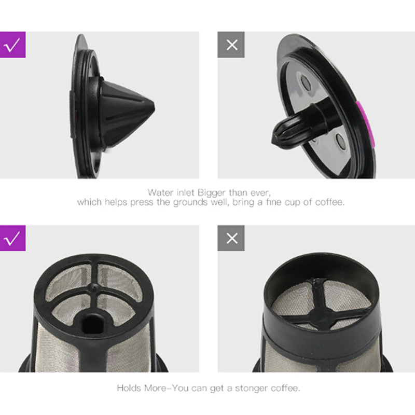Screen dimensions: 415x415
Task: Click the keyhole opening on the mesh filter bottom
Action: coord(93,323)
